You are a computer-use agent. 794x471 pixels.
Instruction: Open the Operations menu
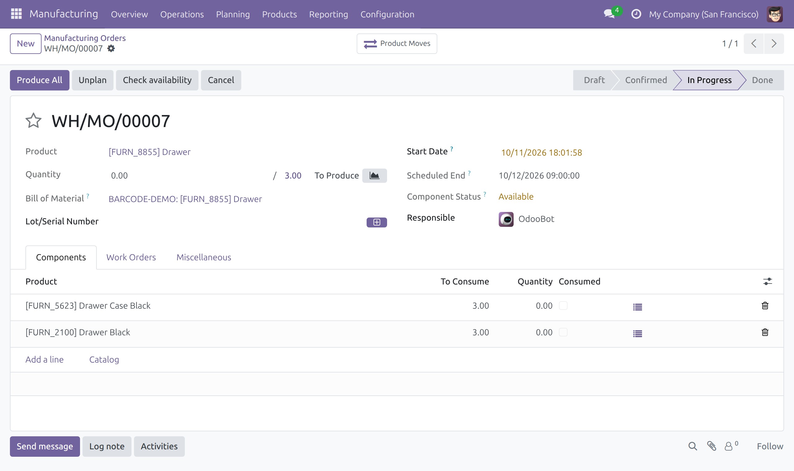(x=182, y=14)
